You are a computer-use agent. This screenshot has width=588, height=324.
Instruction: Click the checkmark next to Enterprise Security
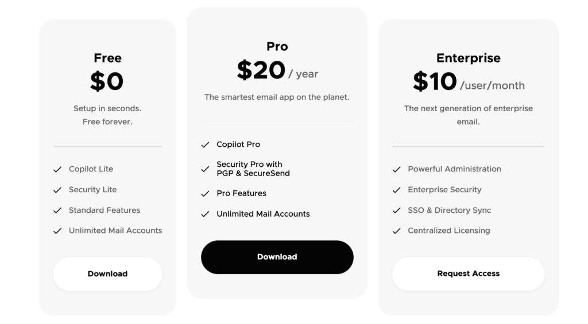(x=396, y=190)
